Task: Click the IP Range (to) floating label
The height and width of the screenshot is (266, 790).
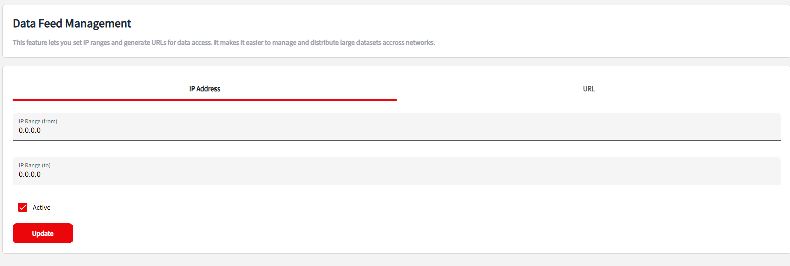Action: (x=35, y=165)
